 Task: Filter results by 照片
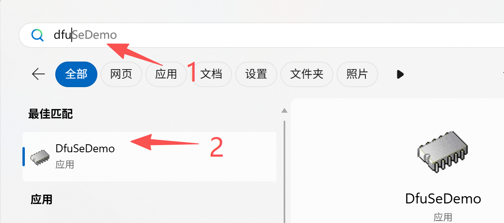pos(357,74)
